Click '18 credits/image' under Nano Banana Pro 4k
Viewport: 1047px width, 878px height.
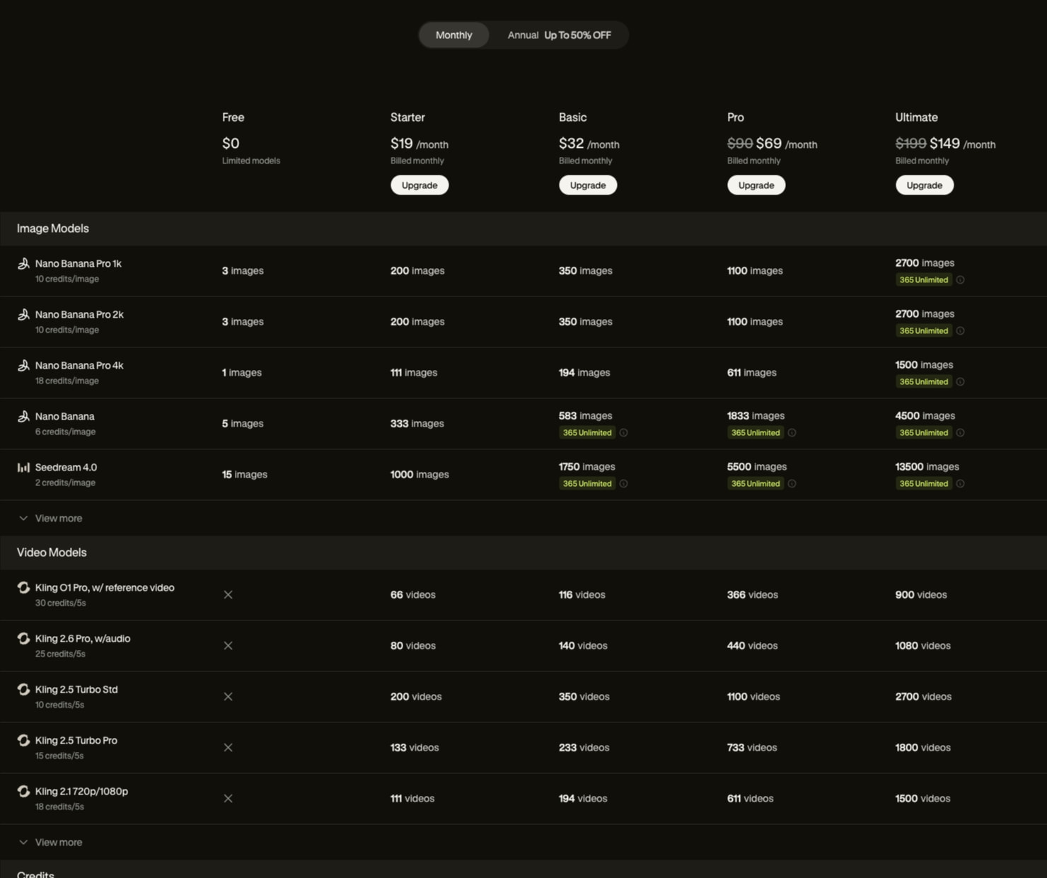67,381
